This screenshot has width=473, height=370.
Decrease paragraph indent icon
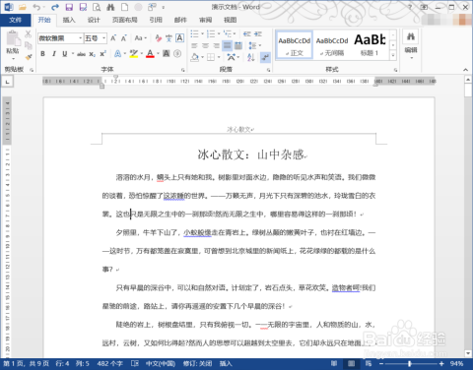(x=247, y=33)
